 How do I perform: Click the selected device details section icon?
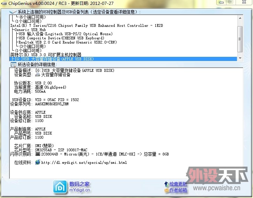(13, 65)
